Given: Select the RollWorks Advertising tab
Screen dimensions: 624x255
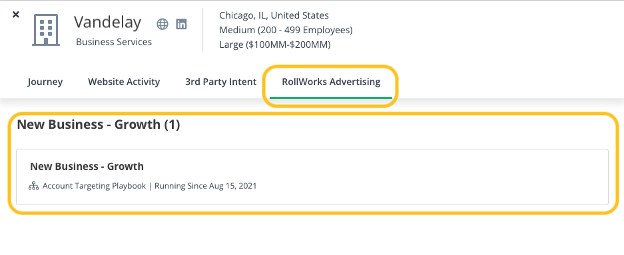Looking at the screenshot, I should [x=331, y=82].
